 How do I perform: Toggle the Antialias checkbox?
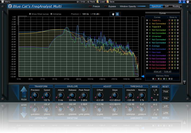click(51, 14)
